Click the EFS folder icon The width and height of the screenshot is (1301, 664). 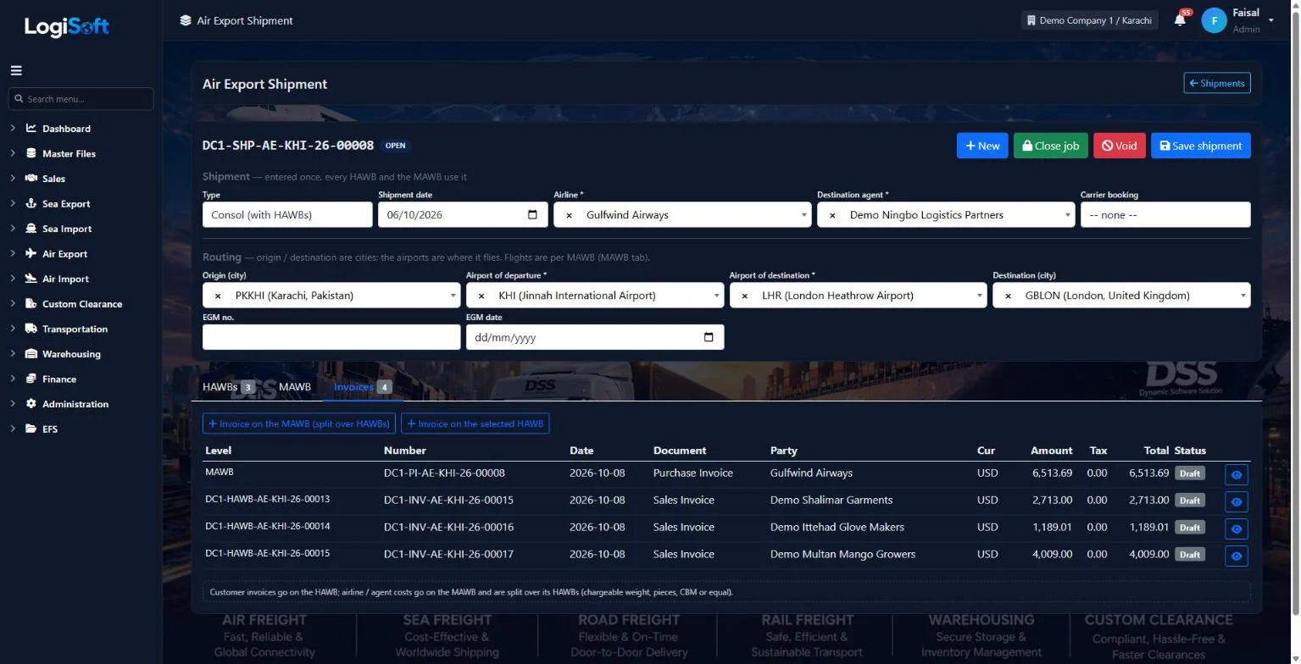(31, 429)
